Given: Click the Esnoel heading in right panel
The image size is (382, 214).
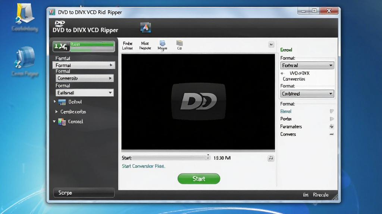Looking at the screenshot, I should click(286, 50).
